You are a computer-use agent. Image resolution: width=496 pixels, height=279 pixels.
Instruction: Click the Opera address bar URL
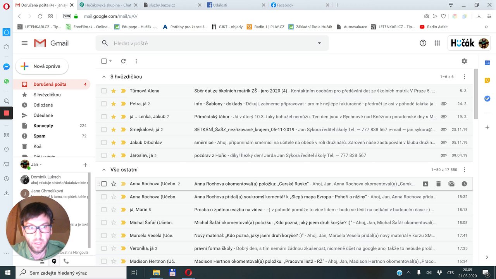[111, 16]
